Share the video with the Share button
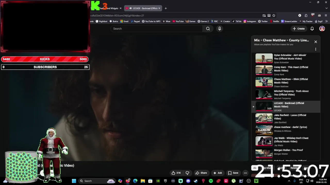The image size is (330, 185). 201,173
